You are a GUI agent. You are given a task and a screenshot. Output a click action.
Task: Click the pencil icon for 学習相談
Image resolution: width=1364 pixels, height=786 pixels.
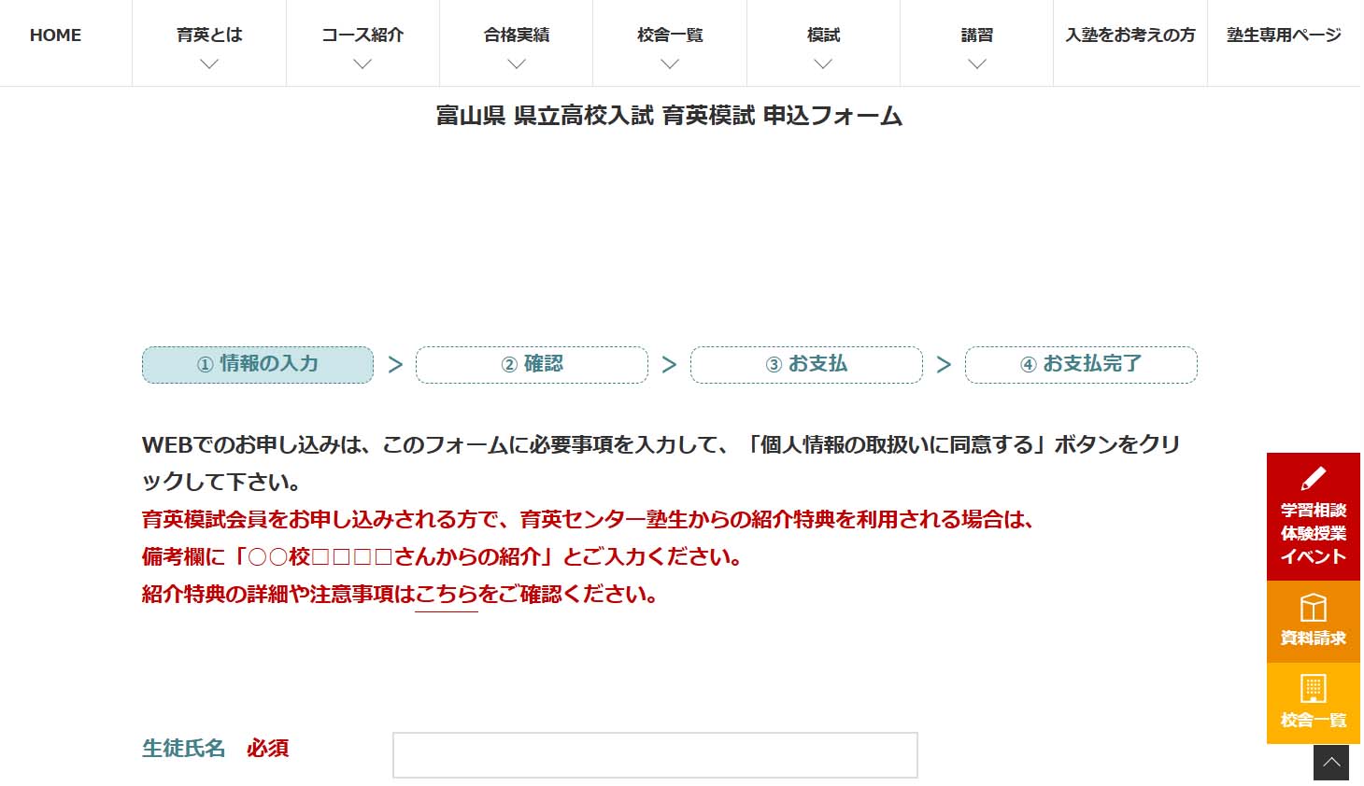coord(1313,479)
